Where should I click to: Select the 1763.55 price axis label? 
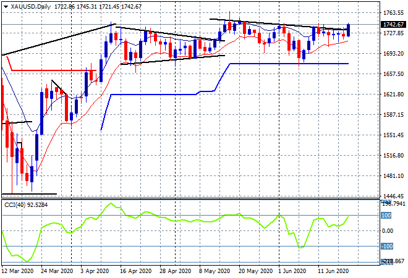coord(393,13)
